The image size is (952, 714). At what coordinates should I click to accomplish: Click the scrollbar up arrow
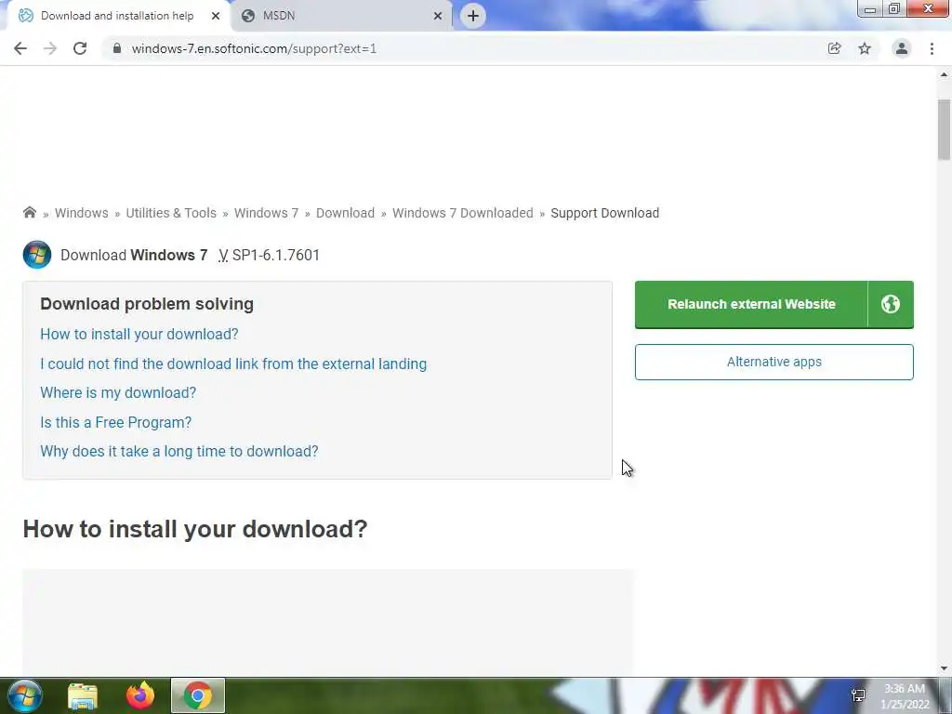click(944, 74)
